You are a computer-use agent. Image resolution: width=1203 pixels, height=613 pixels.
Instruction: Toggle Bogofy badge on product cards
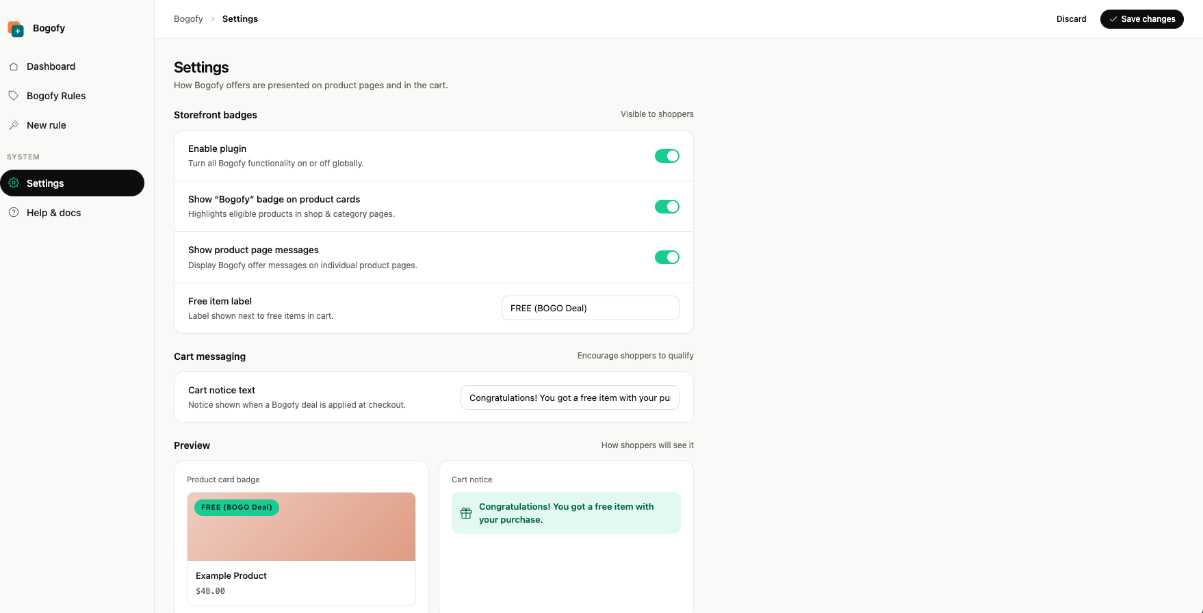pos(667,207)
